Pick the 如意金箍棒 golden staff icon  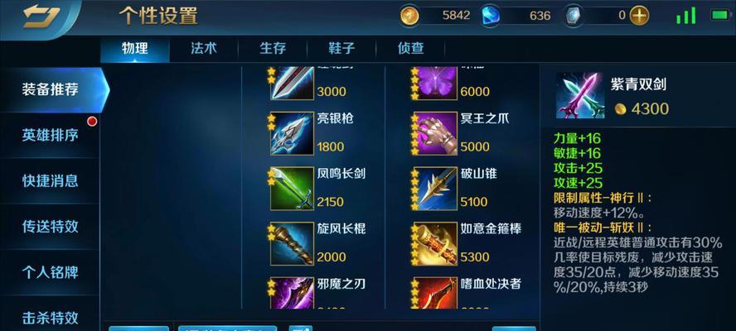tap(435, 244)
